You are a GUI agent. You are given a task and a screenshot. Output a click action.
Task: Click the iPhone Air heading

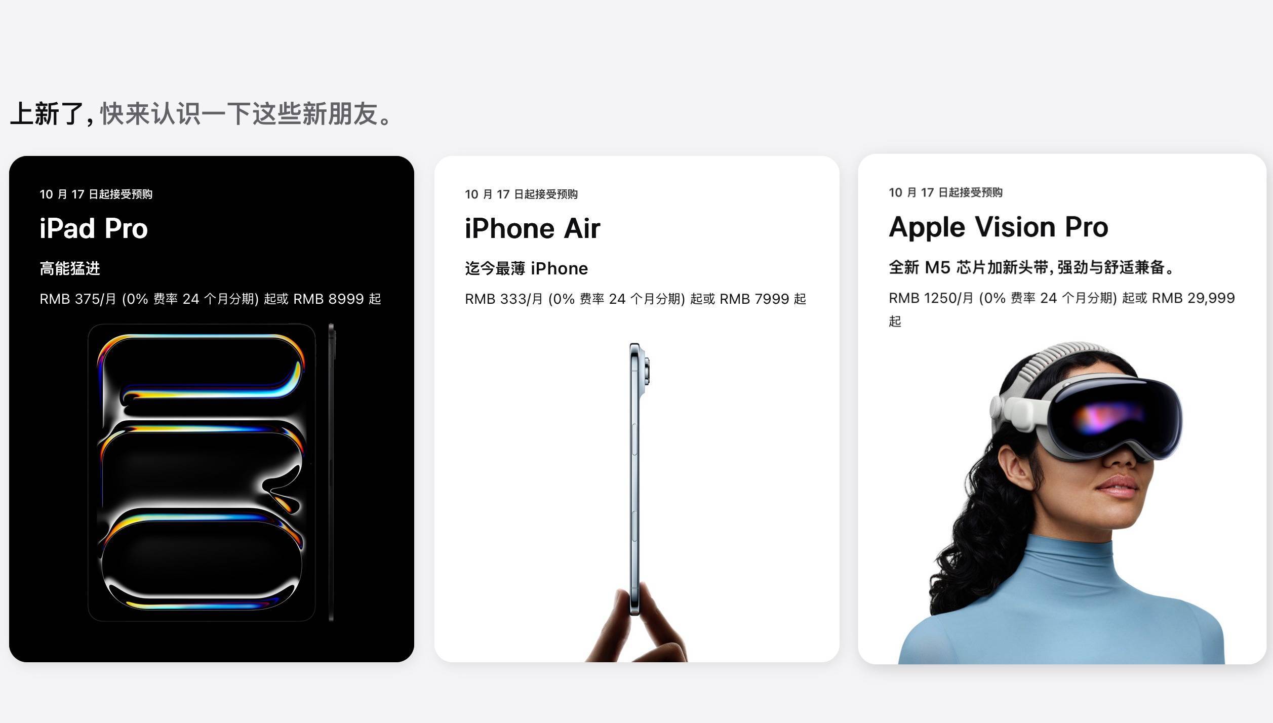pos(533,228)
